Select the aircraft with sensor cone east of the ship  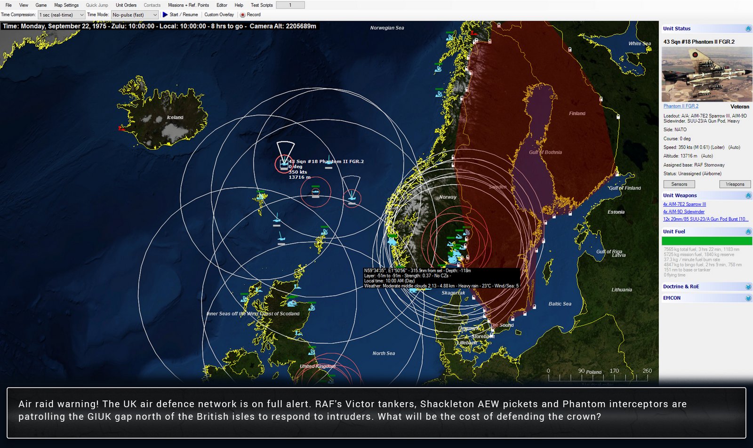click(x=352, y=198)
